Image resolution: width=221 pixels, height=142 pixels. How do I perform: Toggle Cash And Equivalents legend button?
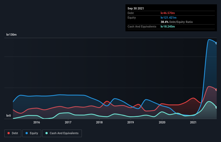click(x=62, y=133)
